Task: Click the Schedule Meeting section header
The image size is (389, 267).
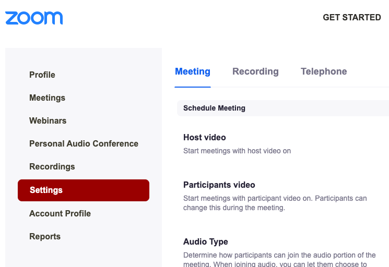Action: 283,108
